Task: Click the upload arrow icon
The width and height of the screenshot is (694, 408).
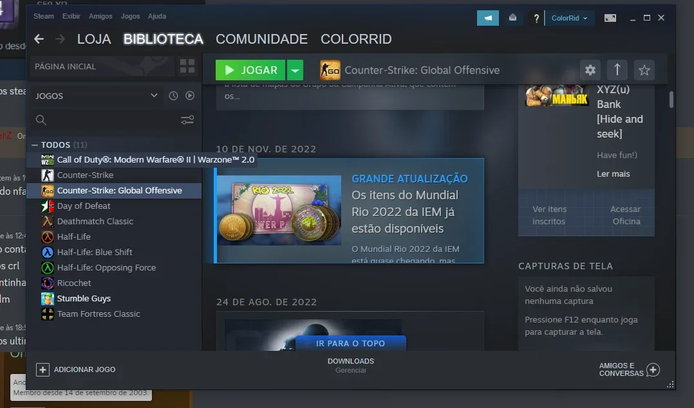Action: click(x=617, y=70)
